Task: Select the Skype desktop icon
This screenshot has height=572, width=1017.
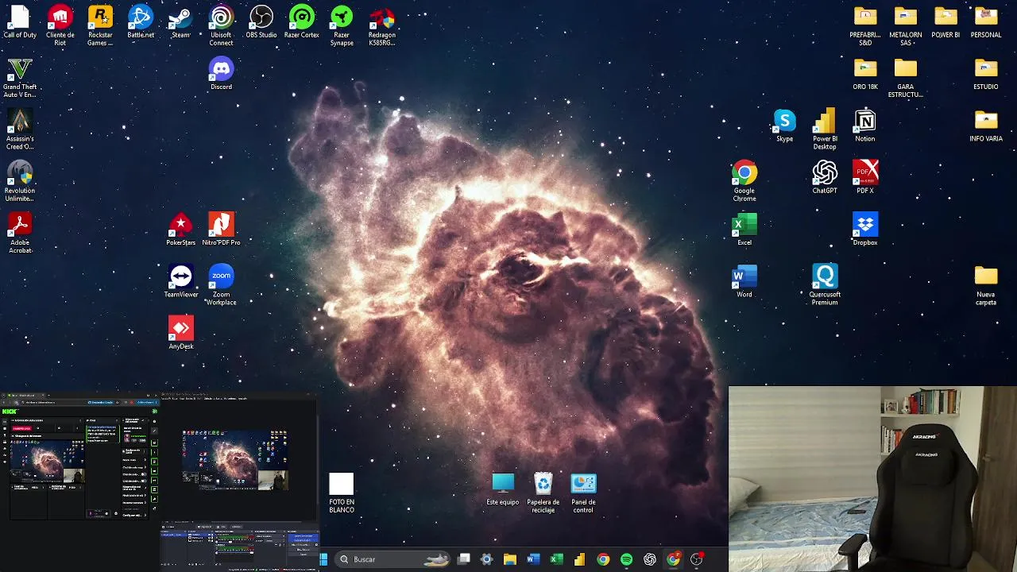Action: point(785,126)
